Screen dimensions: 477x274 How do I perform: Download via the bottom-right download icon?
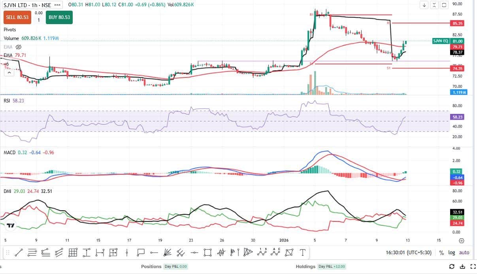click(x=462, y=266)
